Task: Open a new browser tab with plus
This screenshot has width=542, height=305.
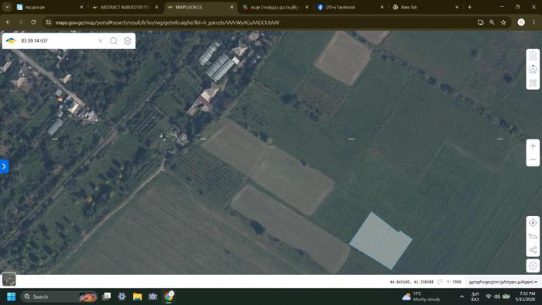Action: coord(469,7)
